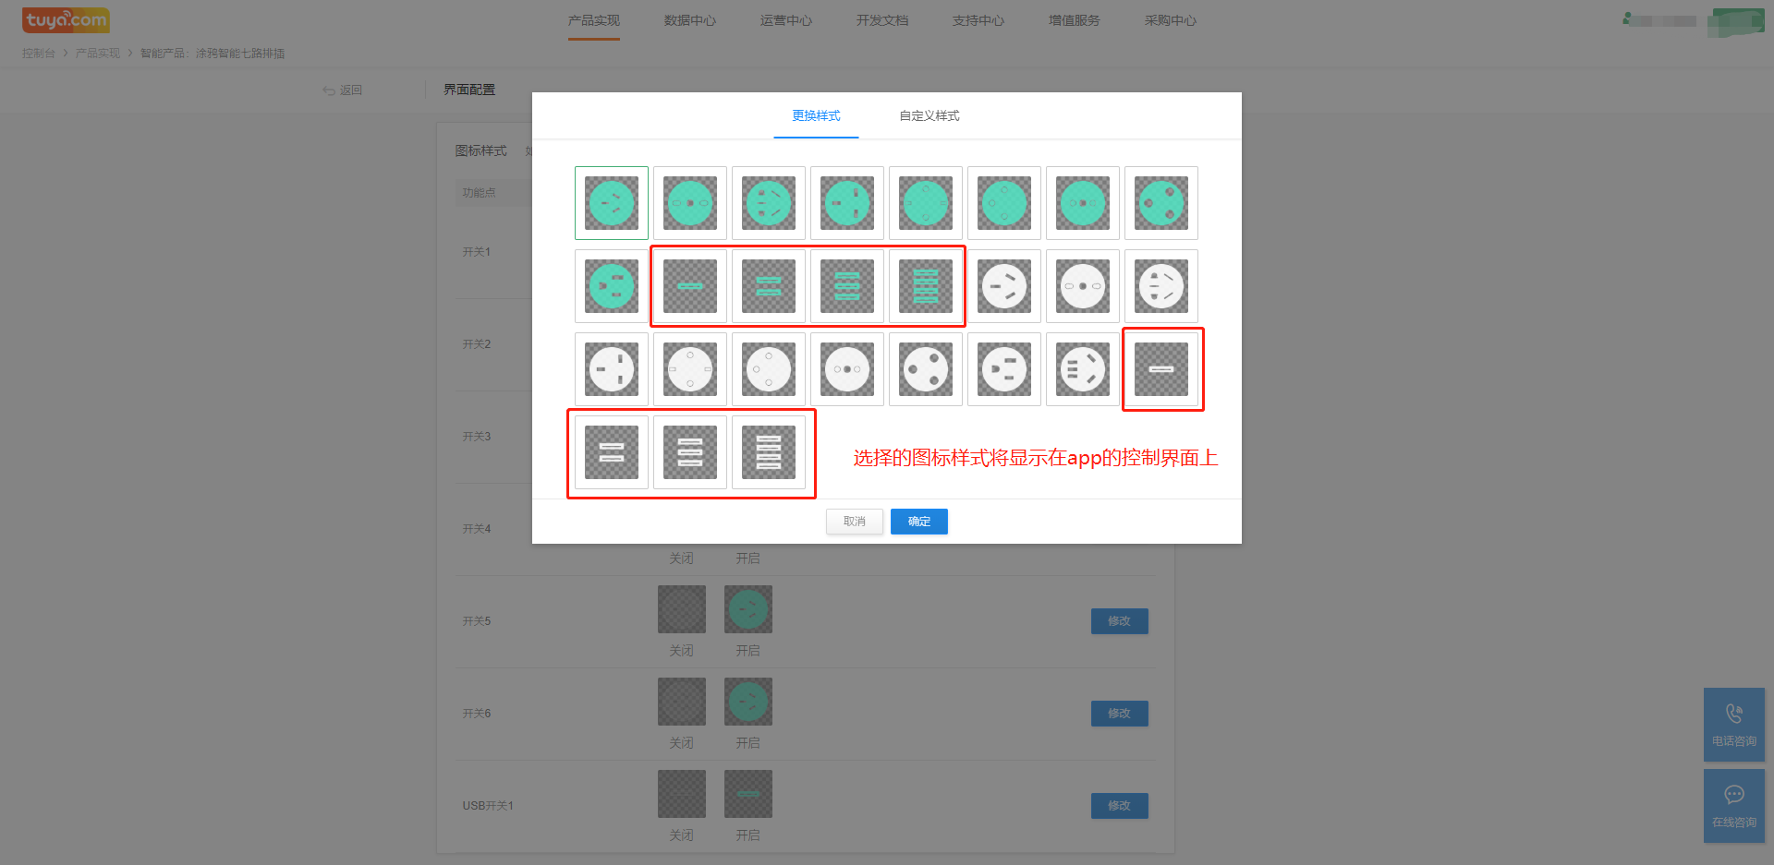
Task: Select the white single-bar icon style
Action: pos(1160,369)
